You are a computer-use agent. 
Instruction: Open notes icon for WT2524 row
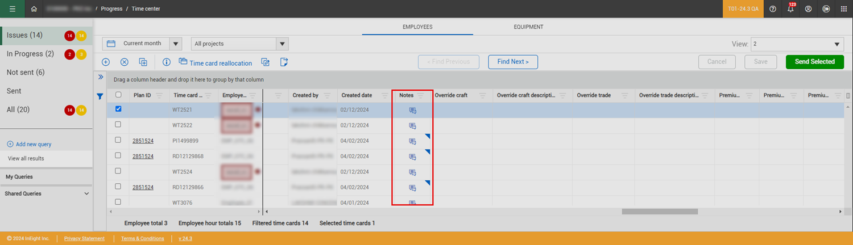[x=413, y=172]
